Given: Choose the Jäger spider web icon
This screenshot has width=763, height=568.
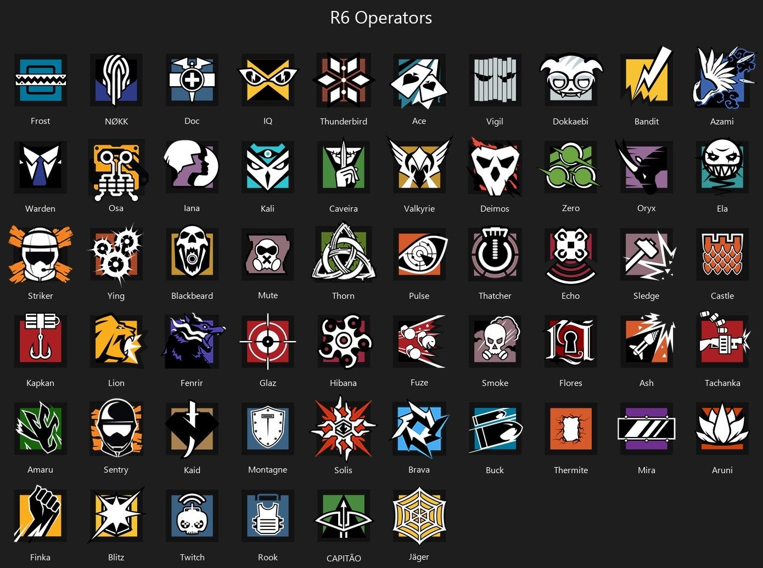Looking at the screenshot, I should 419,516.
